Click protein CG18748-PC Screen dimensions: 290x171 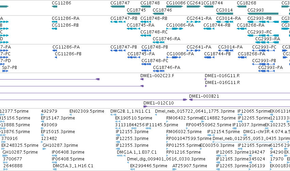pyautogui.click(x=155, y=61)
